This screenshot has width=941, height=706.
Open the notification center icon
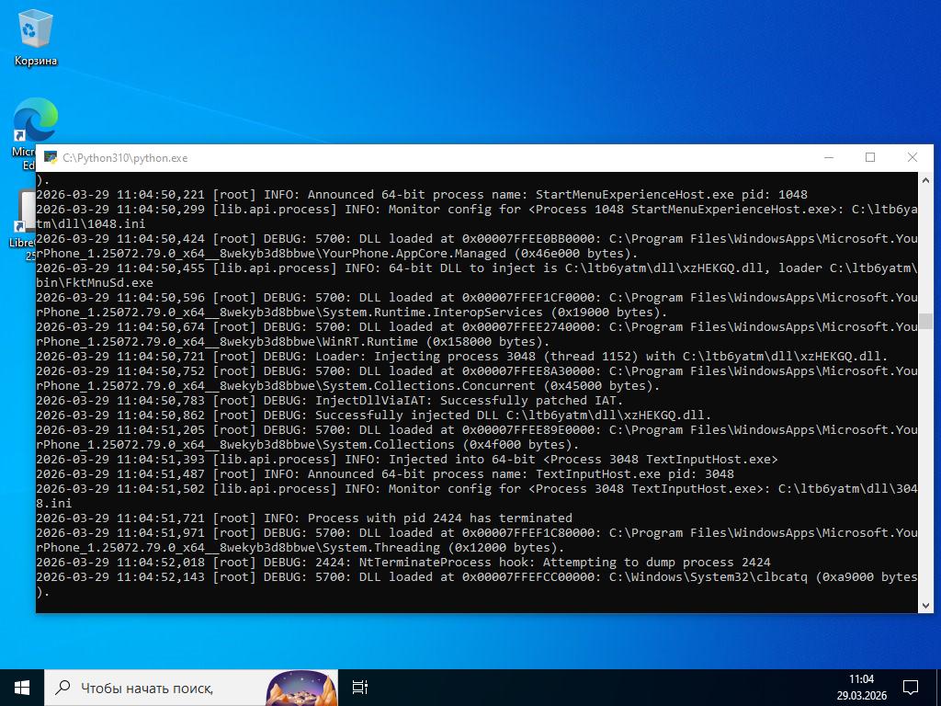910,687
